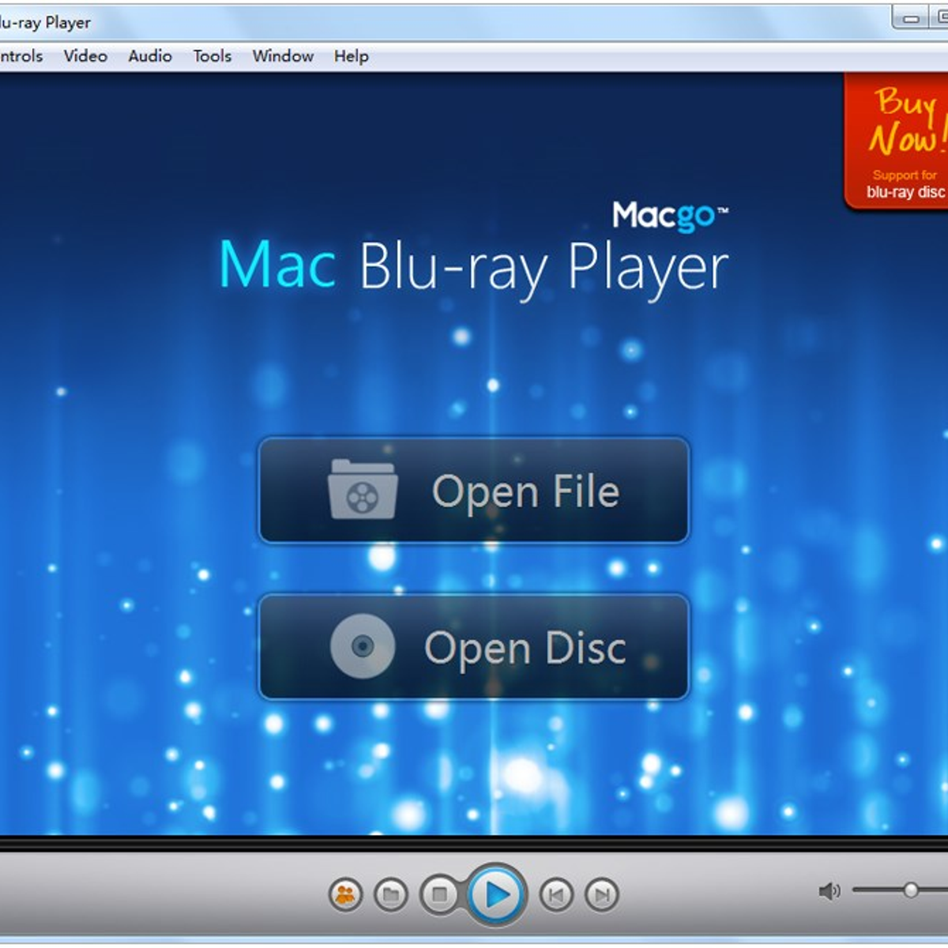Click the volume slider handle

911,890
